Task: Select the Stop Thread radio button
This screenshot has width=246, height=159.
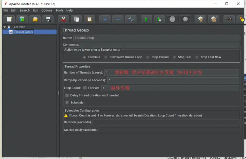Action: [x=148, y=57]
